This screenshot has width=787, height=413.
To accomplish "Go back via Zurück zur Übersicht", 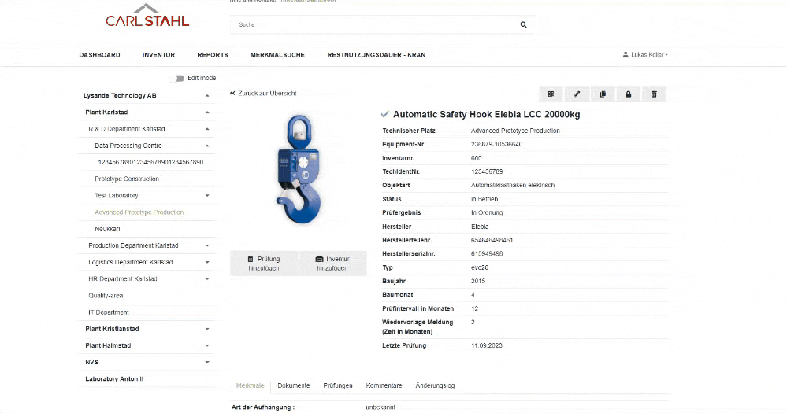I will click(263, 94).
